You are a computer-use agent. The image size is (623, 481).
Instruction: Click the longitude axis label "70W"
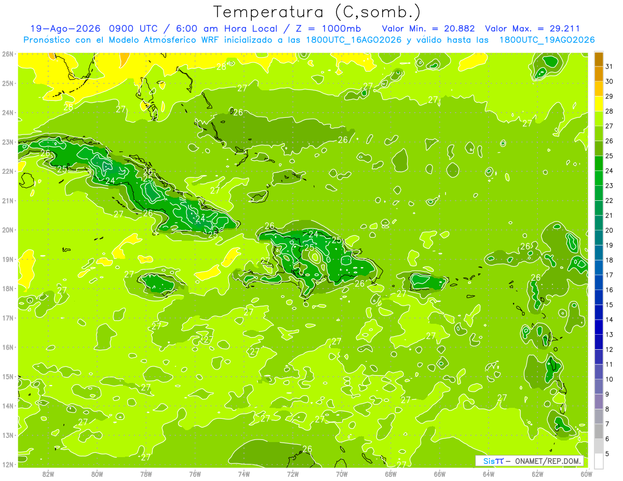coord(342,474)
